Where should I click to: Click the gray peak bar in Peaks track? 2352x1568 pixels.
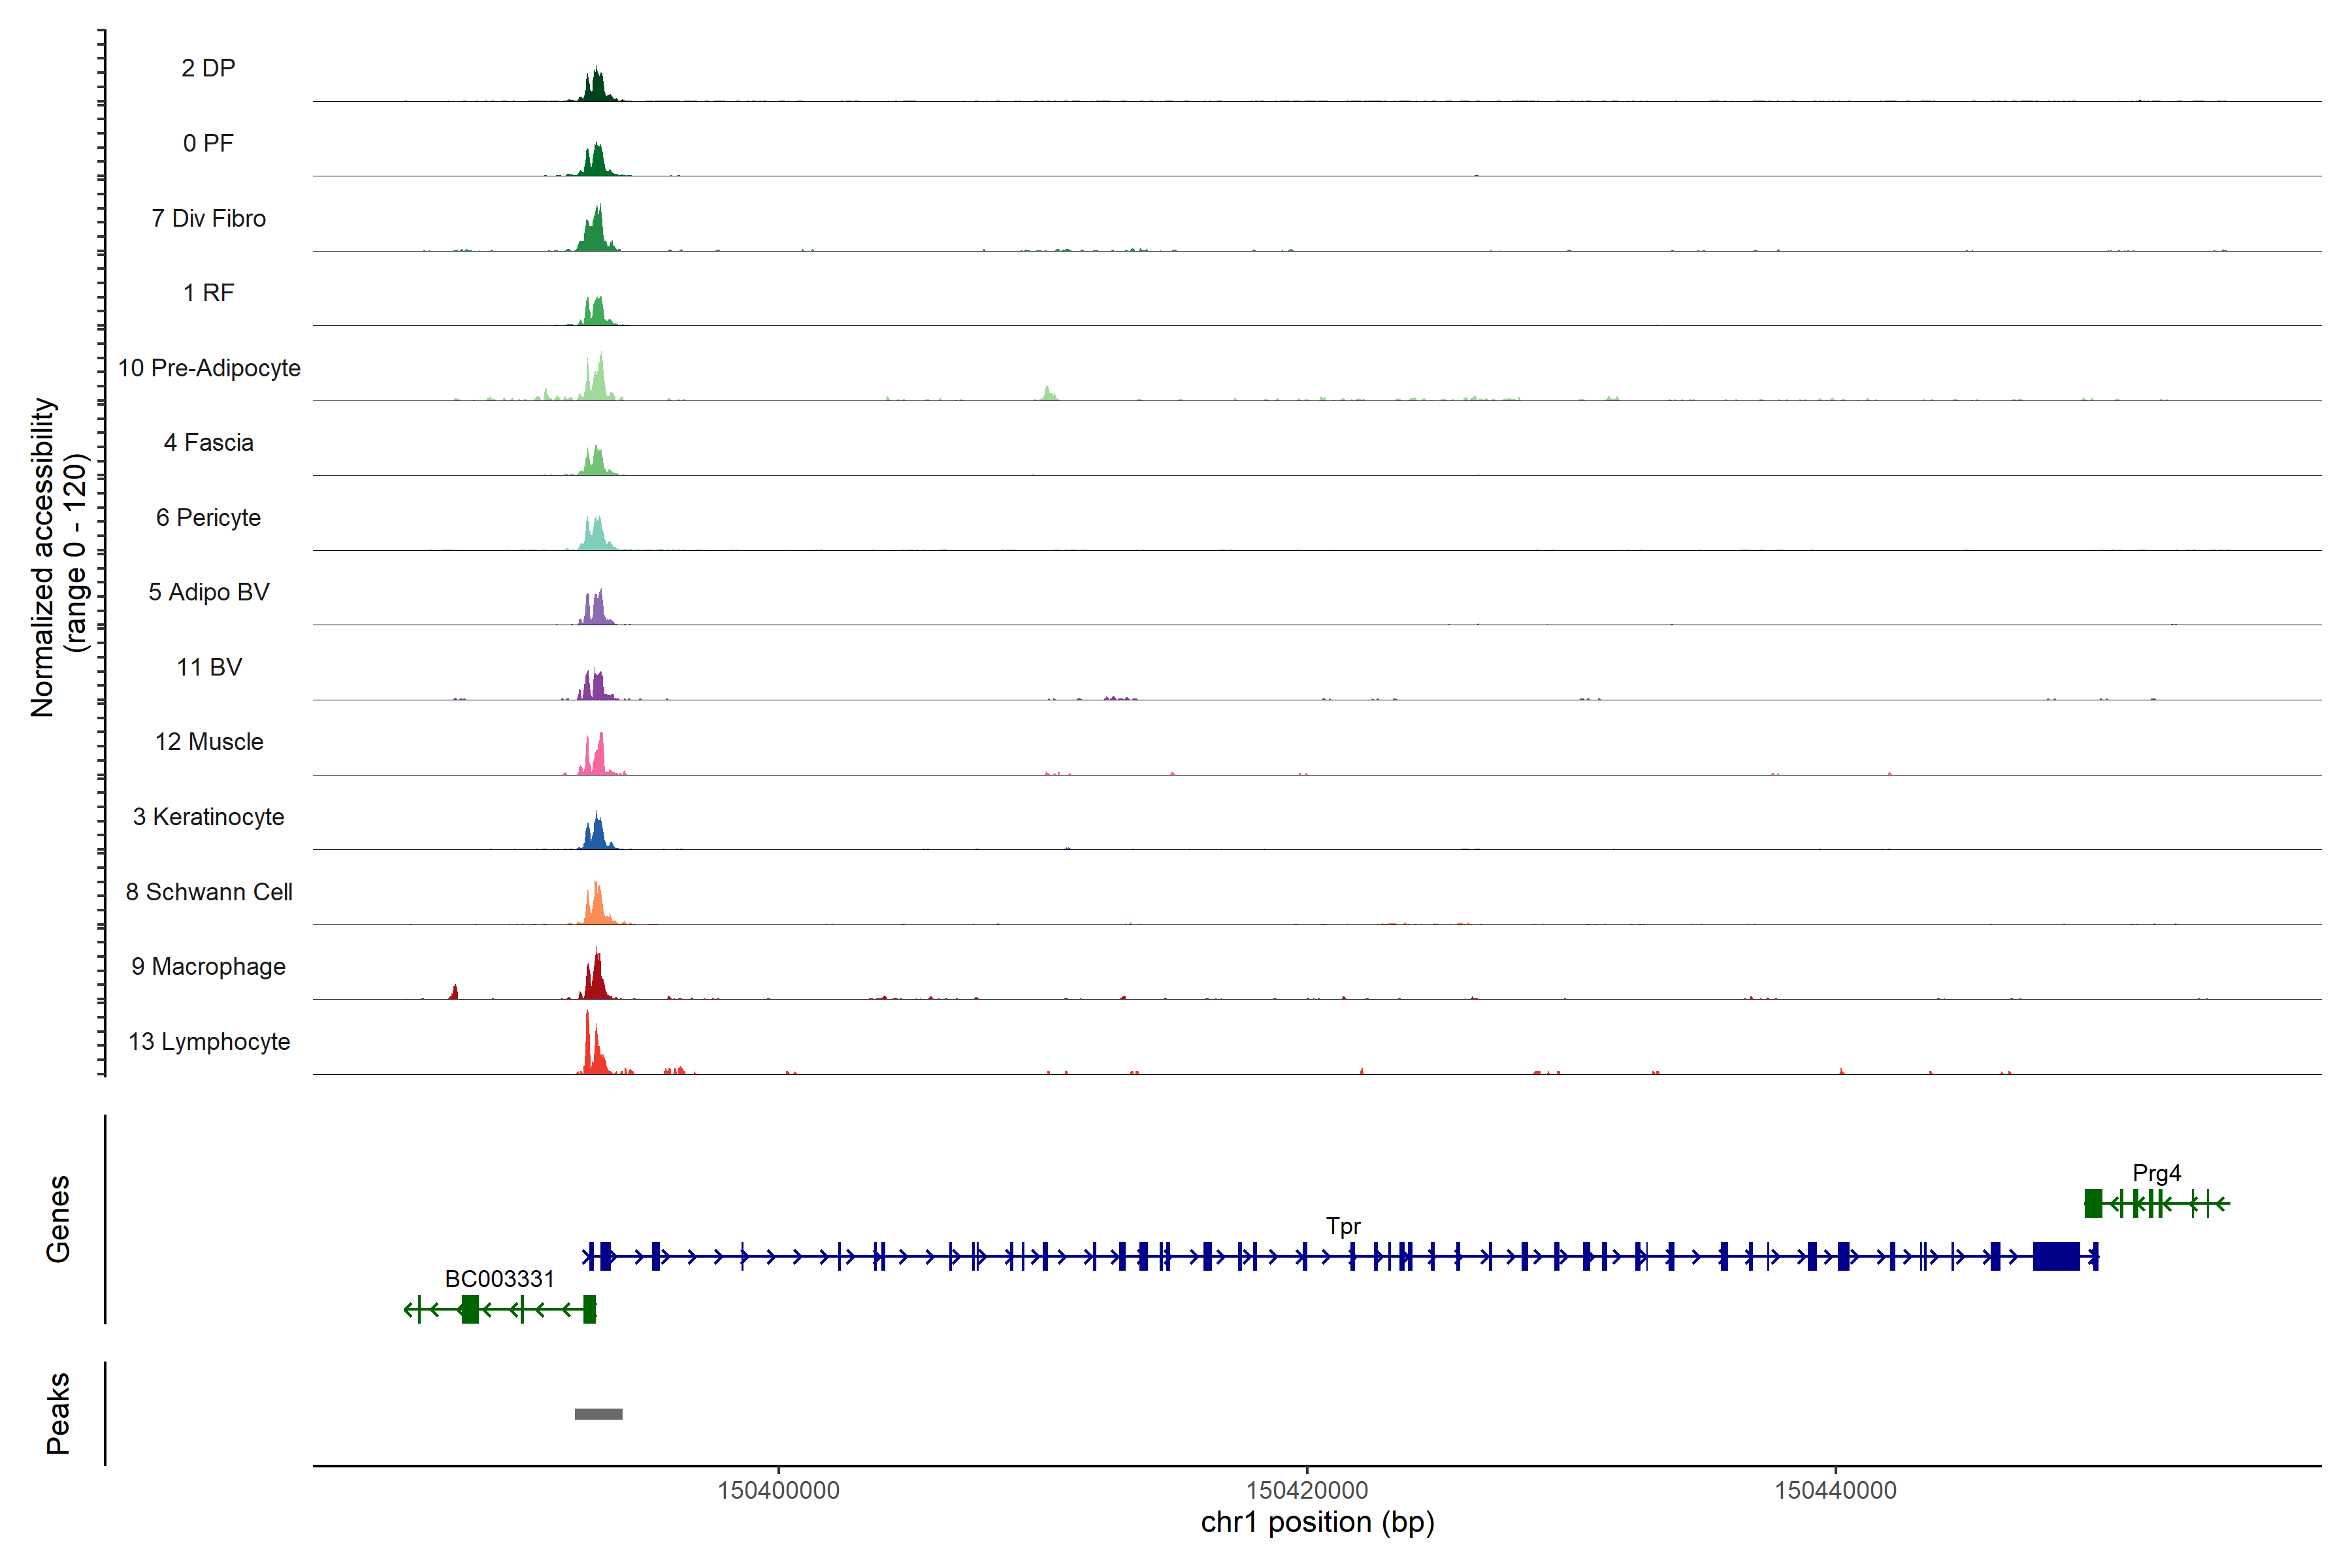598,1413
